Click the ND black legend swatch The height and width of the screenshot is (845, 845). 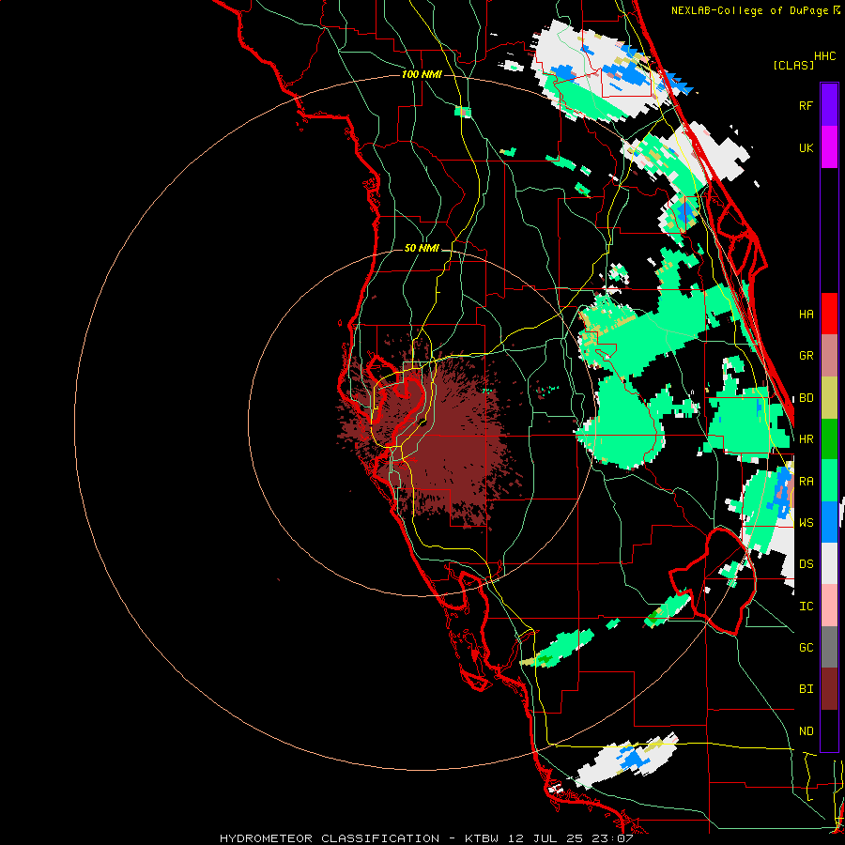[x=829, y=730]
